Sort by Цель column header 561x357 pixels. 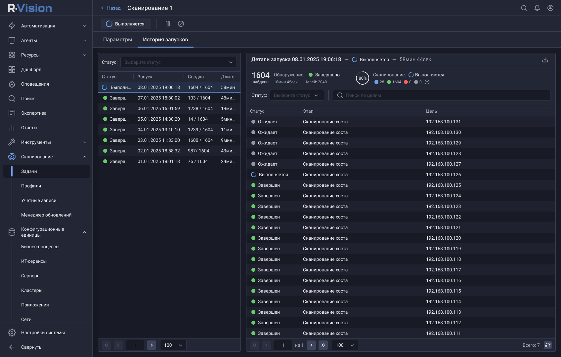click(x=431, y=111)
